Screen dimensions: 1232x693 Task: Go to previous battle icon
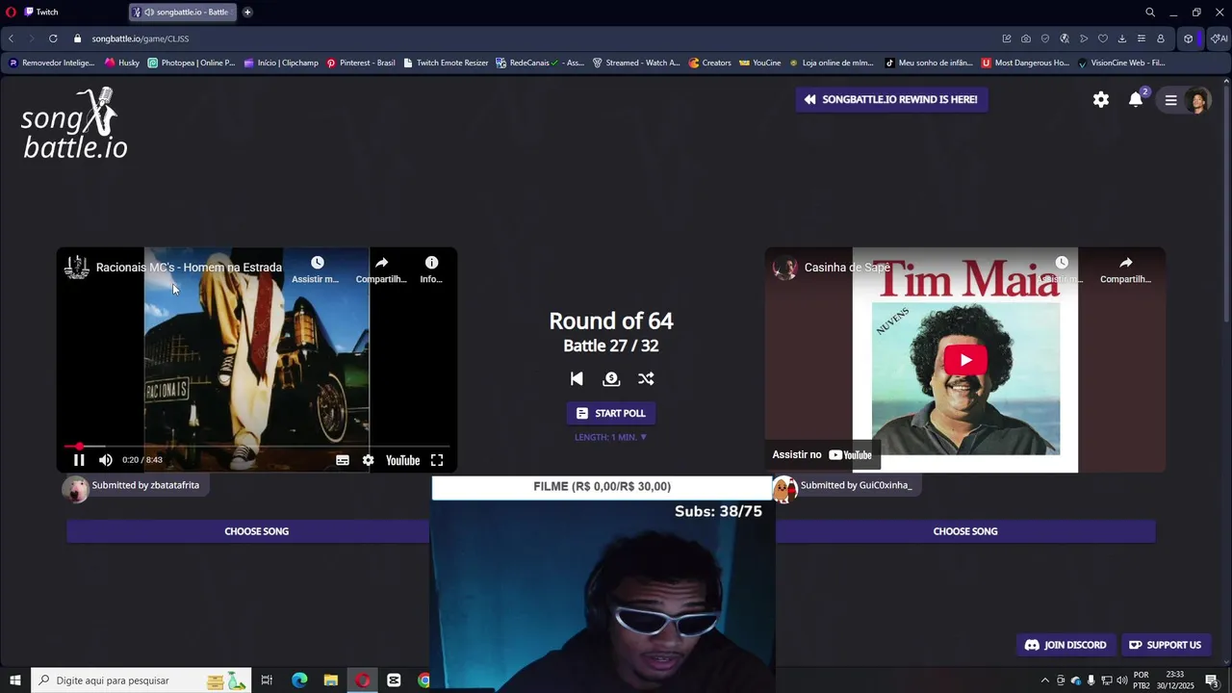click(x=577, y=378)
